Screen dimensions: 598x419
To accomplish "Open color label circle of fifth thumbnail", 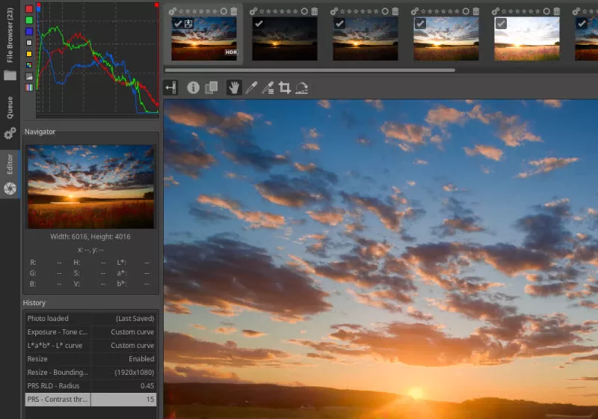I will point(546,11).
